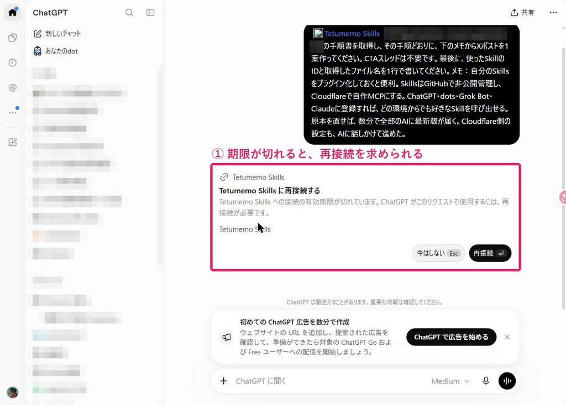Dismiss the reconnect prompt with 今はしない
566x405 pixels.
coord(438,254)
